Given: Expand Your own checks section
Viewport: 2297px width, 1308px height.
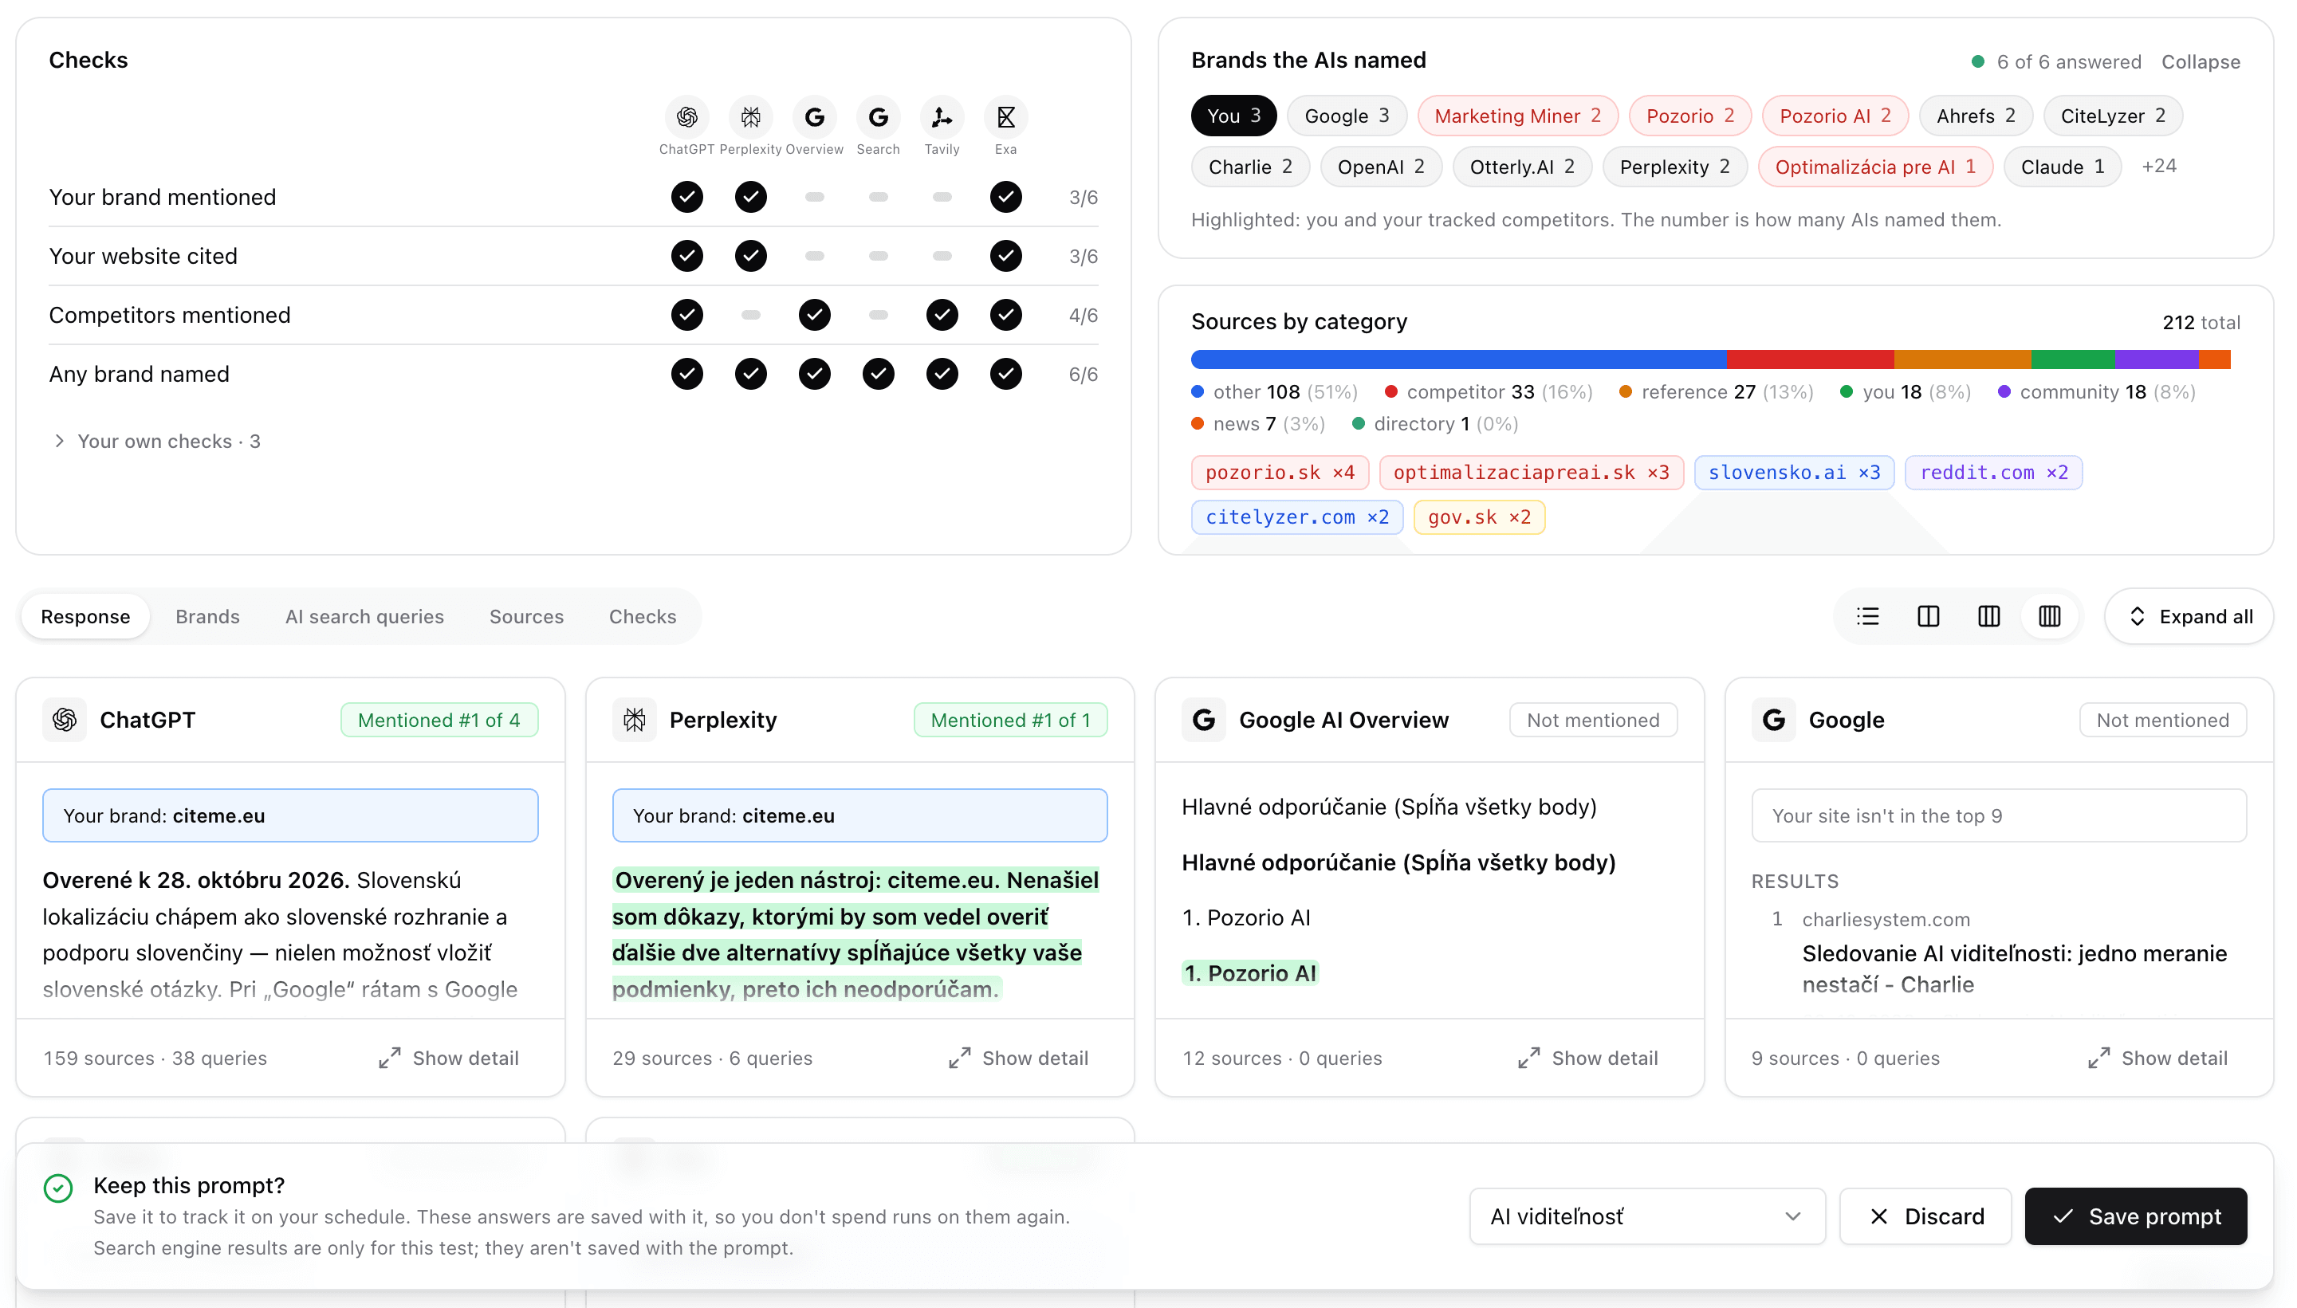Looking at the screenshot, I should [x=155, y=441].
